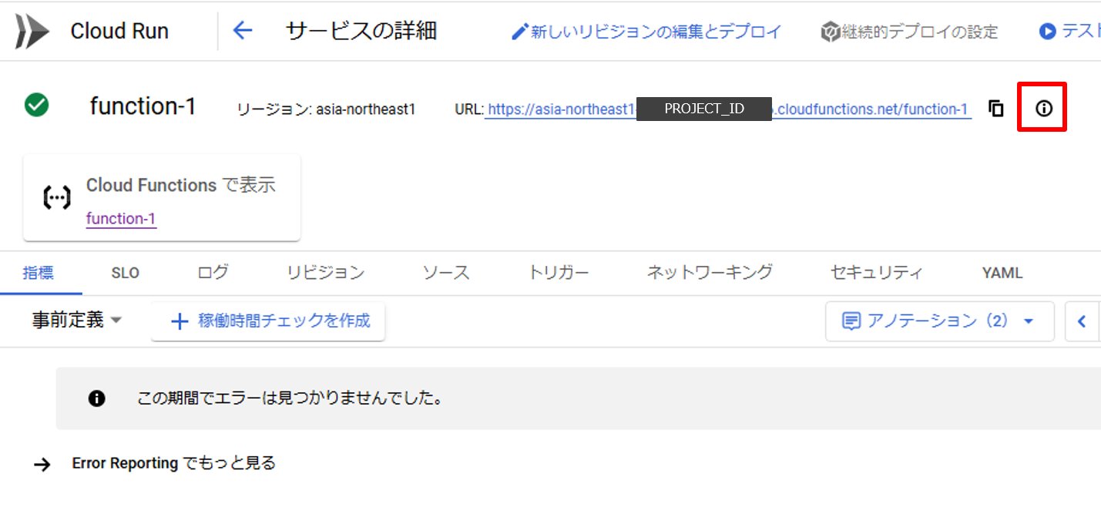
Task: Click the continuous deploy hexagon icon
Action: coord(829,32)
